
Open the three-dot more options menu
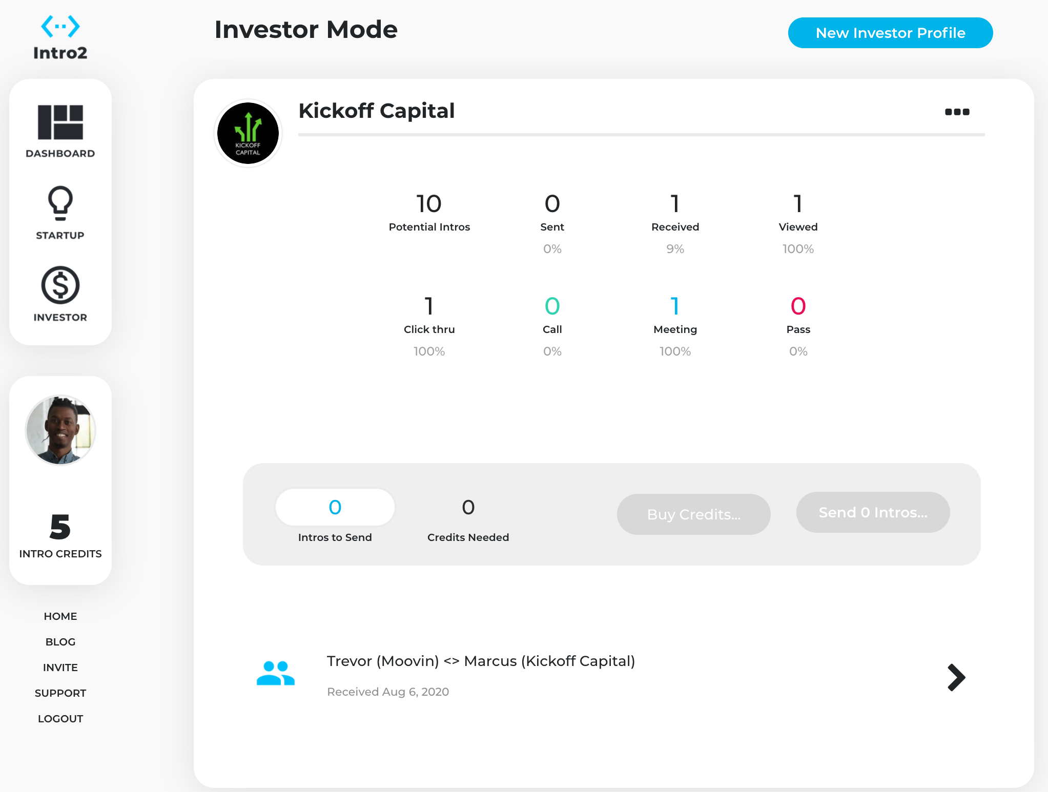pyautogui.click(x=957, y=112)
